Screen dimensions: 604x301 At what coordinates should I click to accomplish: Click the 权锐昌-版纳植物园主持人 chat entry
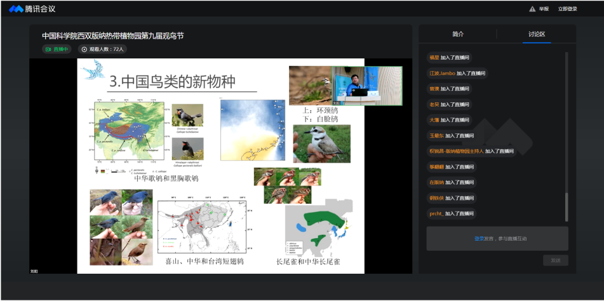(x=470, y=151)
